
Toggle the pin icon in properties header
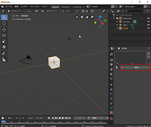click(148, 48)
